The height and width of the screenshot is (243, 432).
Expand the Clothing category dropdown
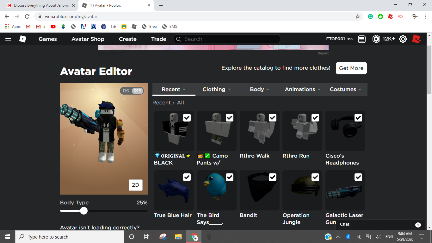click(x=217, y=89)
